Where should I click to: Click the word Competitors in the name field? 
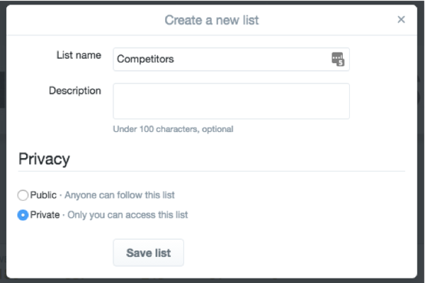145,59
